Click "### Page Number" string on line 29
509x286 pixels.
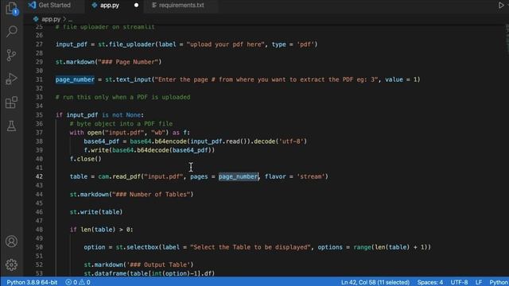(x=128, y=62)
